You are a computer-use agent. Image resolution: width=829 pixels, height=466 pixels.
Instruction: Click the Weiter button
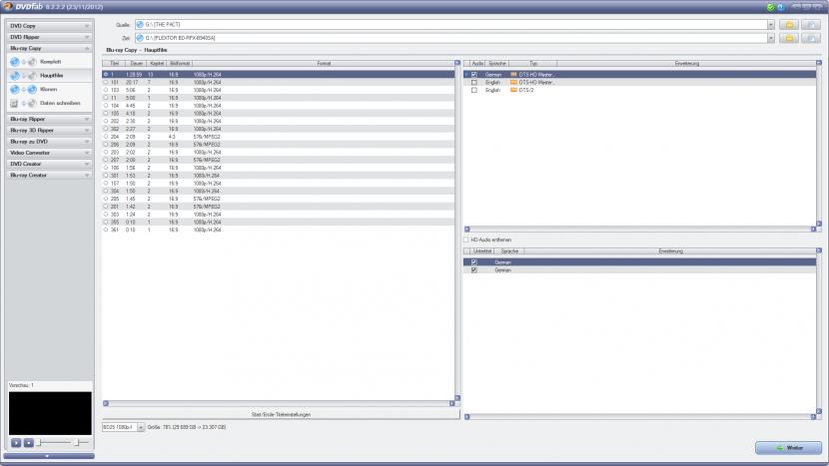[789, 447]
